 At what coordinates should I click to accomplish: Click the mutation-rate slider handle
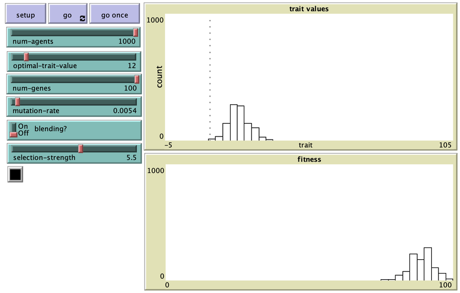pos(17,102)
